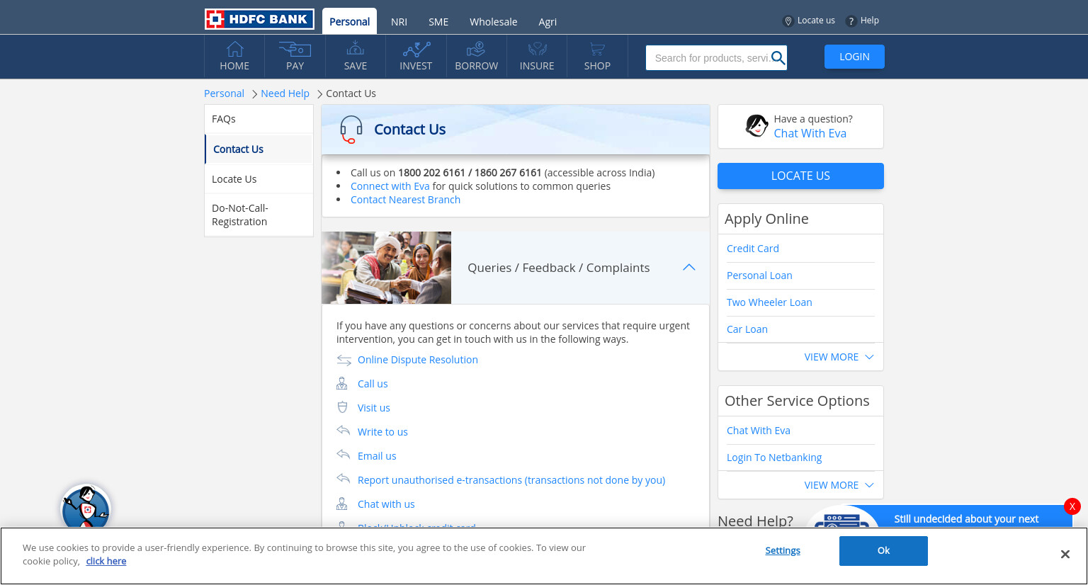
Task: Go to Personal breadcrumb
Action: tap(224, 93)
